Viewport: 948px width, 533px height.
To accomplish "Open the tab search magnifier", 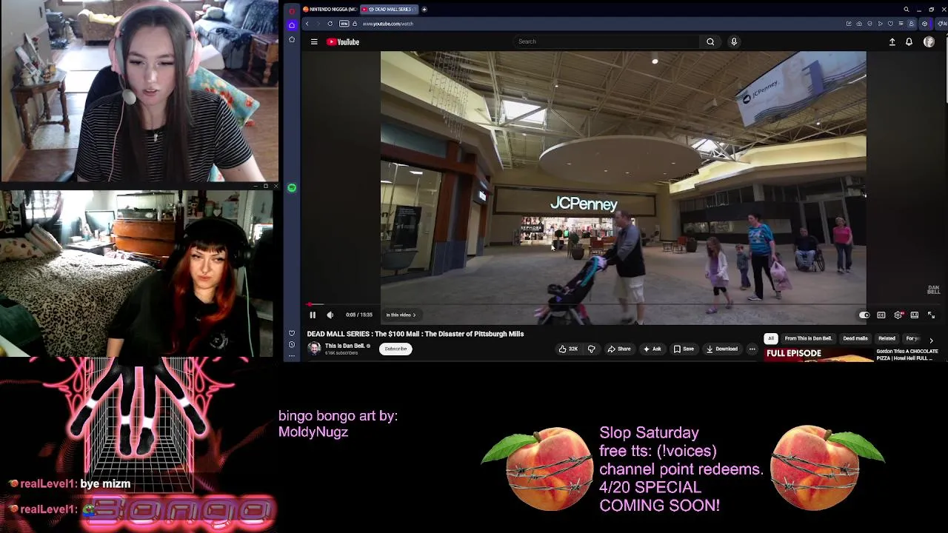I will click(x=906, y=10).
